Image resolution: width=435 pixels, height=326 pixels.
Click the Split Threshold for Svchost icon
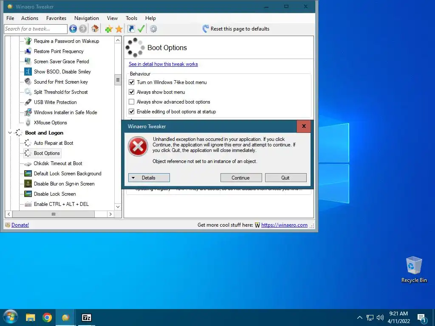tap(28, 92)
